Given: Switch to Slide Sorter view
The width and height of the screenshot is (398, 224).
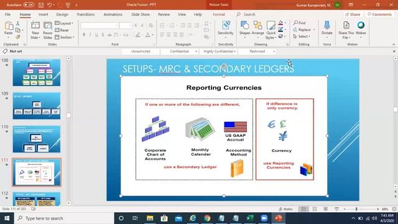Looking at the screenshot, I should (315, 209).
